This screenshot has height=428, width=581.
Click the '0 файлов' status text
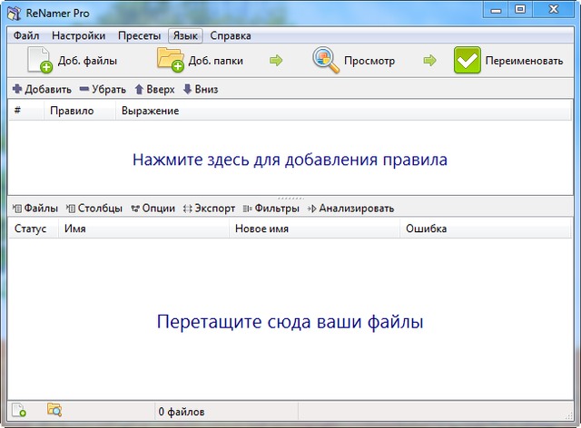[x=182, y=412]
